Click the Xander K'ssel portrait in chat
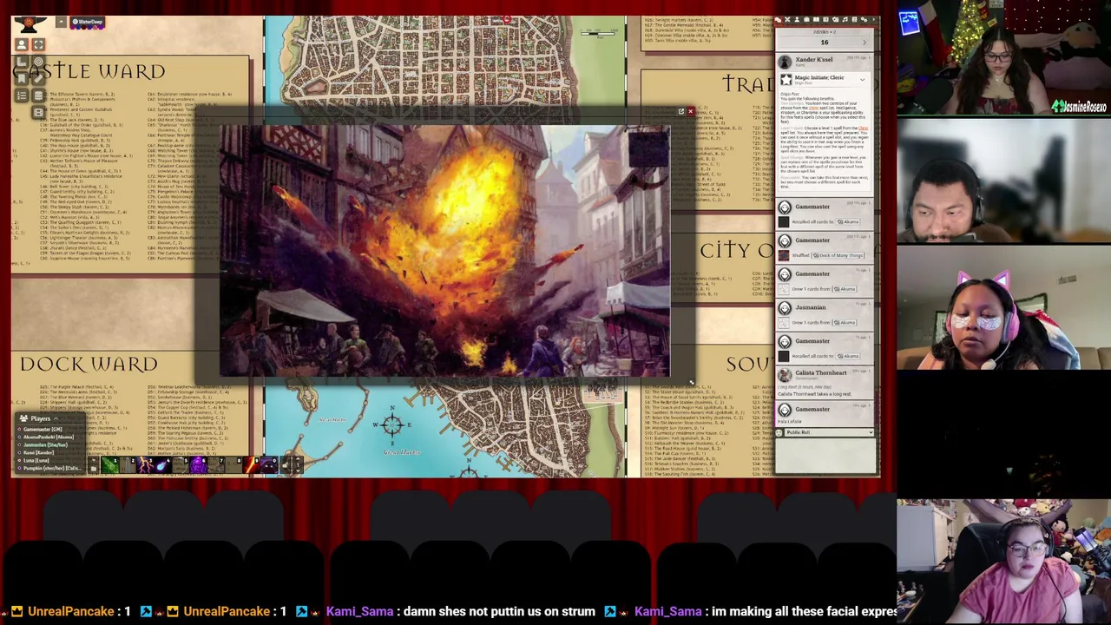The image size is (1111, 625). coord(785,62)
